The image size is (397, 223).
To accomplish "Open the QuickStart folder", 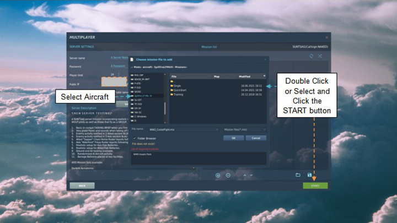I will pyautogui.click(x=180, y=91).
